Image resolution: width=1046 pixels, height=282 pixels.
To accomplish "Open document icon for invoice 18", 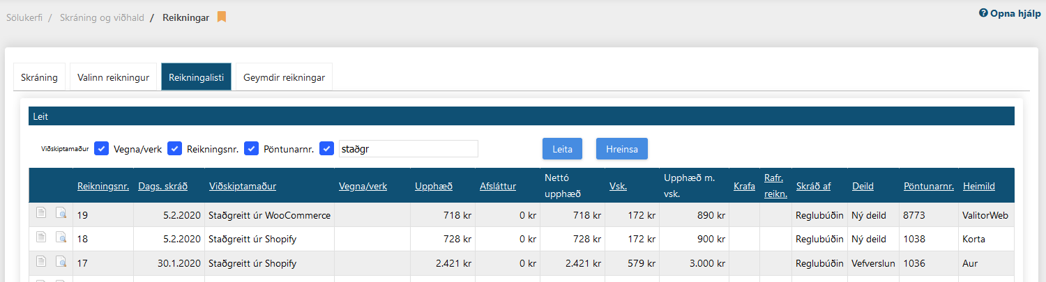I will (41, 239).
